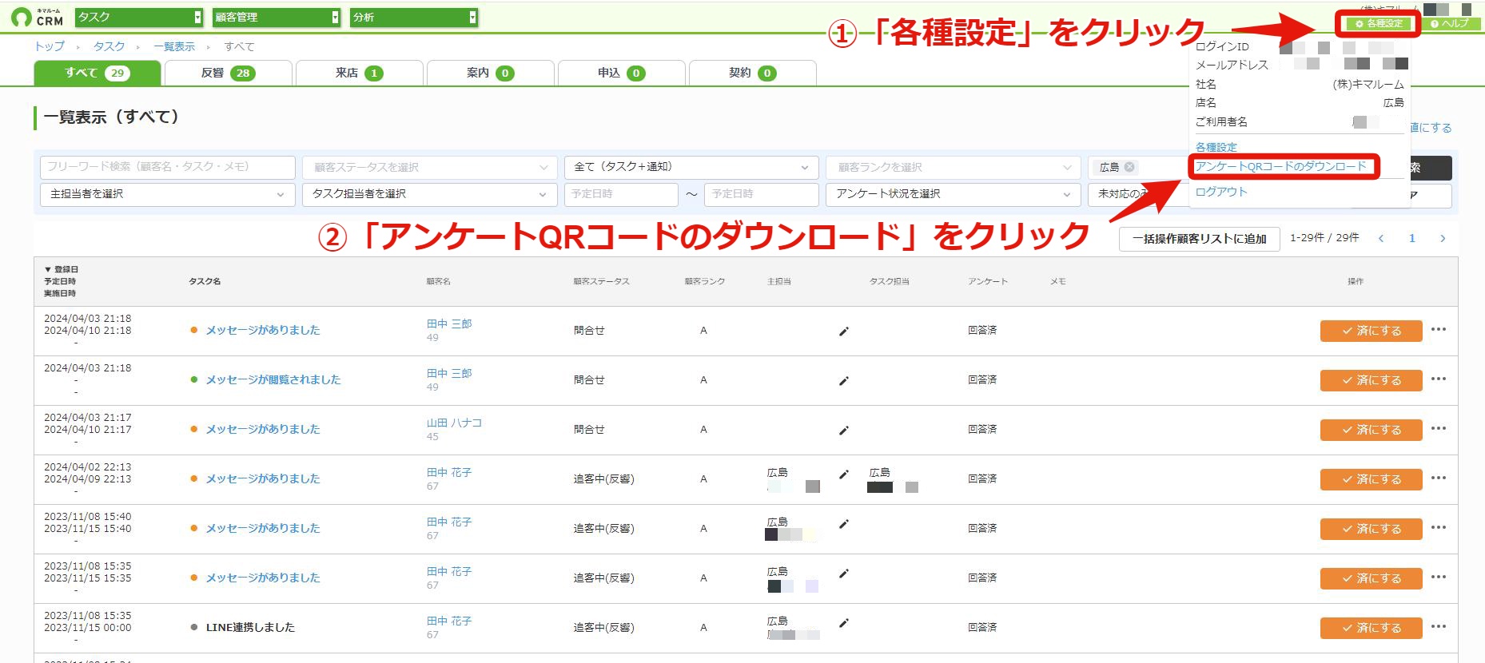The width and height of the screenshot is (1485, 663).
Task: Click edit pencil in 山田 ハナコ row
Action: pyautogui.click(x=843, y=431)
